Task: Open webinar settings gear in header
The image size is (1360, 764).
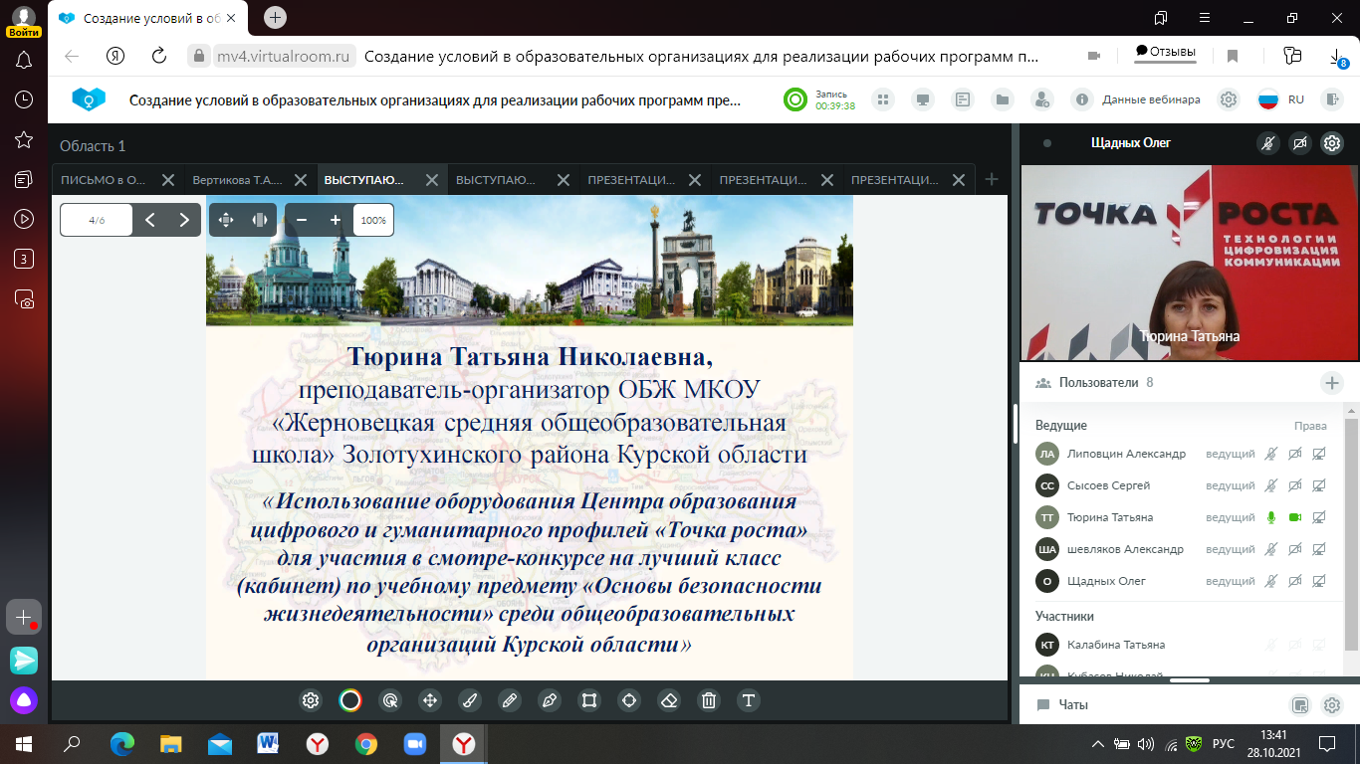Action: point(1229,99)
